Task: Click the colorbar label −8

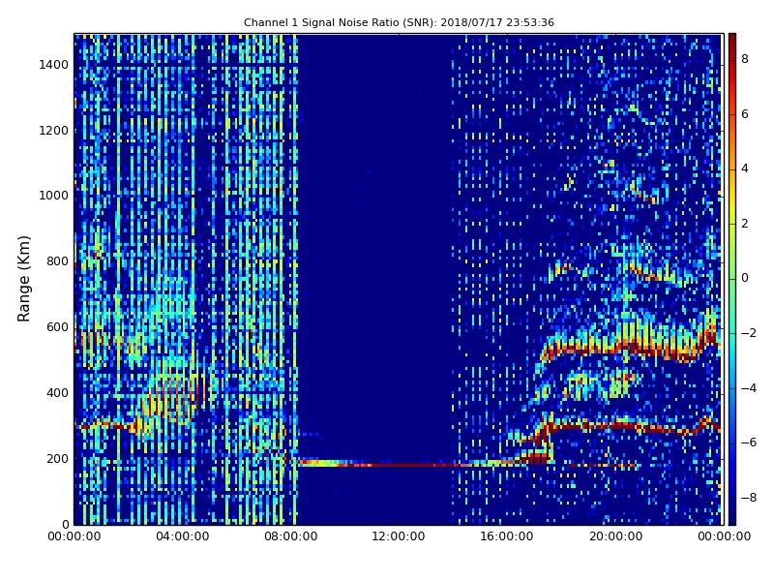Action: click(749, 498)
